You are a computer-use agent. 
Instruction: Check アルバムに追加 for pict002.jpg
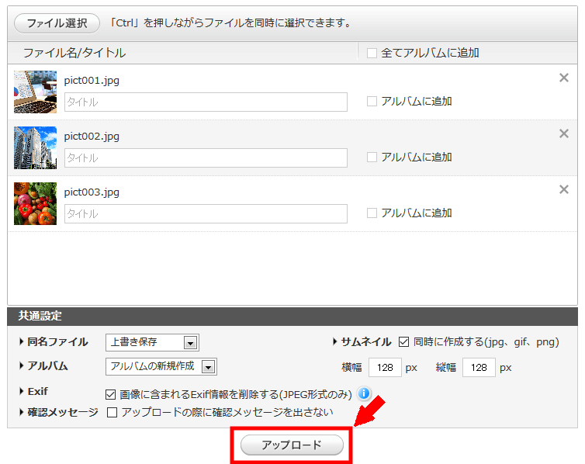tap(372, 157)
